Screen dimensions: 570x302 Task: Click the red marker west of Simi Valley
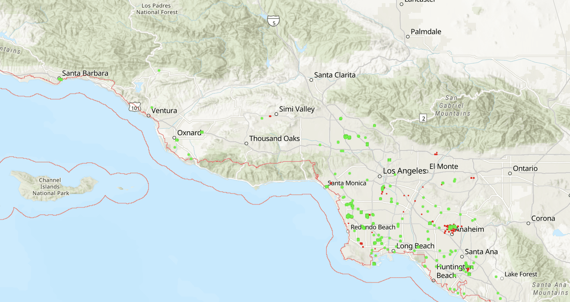point(270,115)
